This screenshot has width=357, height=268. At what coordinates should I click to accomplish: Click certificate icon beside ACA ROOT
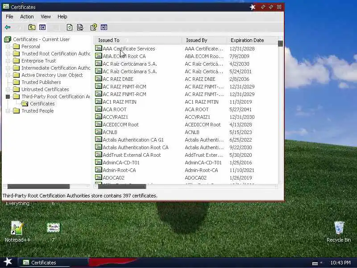click(x=98, y=109)
